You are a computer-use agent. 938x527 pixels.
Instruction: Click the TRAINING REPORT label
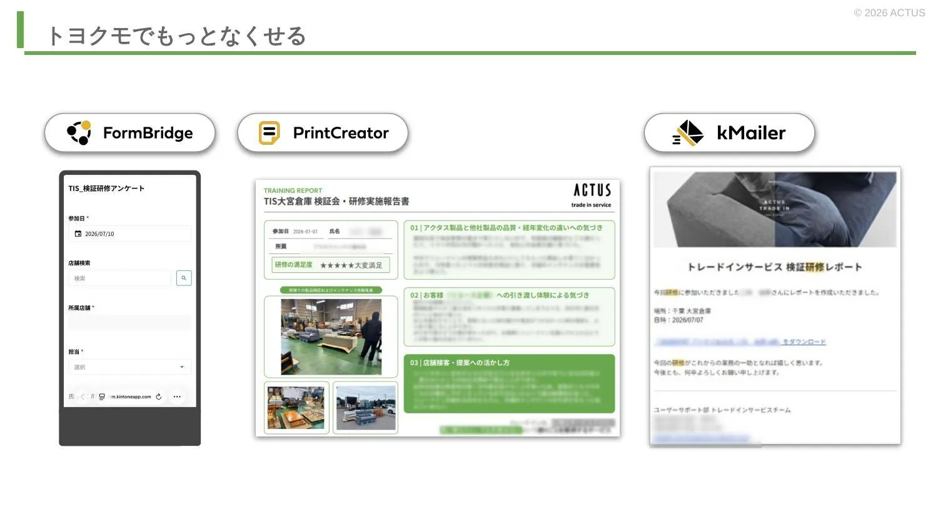293,190
